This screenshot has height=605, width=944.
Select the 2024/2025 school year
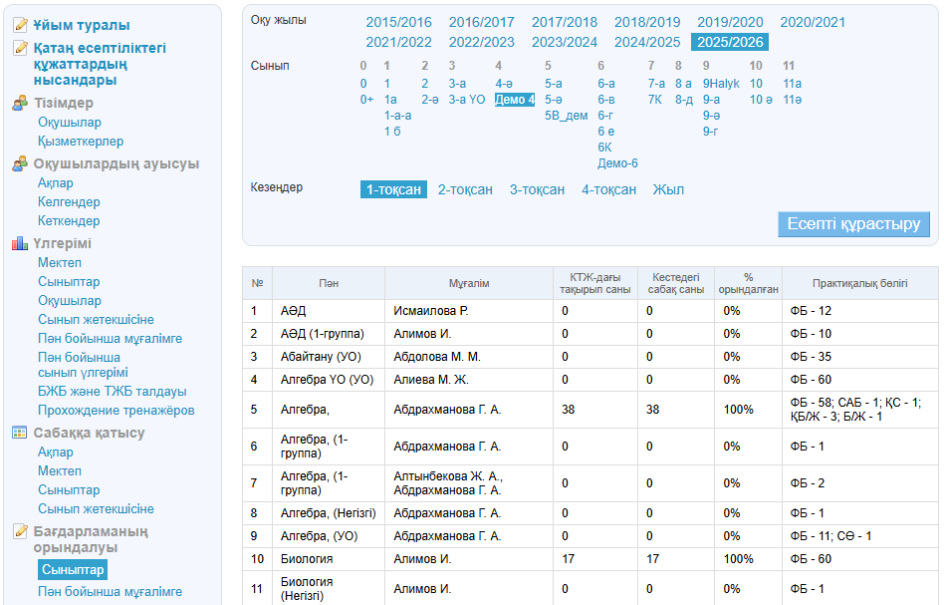(x=647, y=42)
